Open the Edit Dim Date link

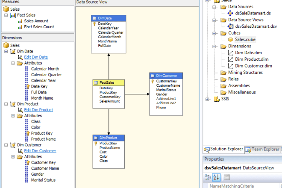(x=36, y=57)
